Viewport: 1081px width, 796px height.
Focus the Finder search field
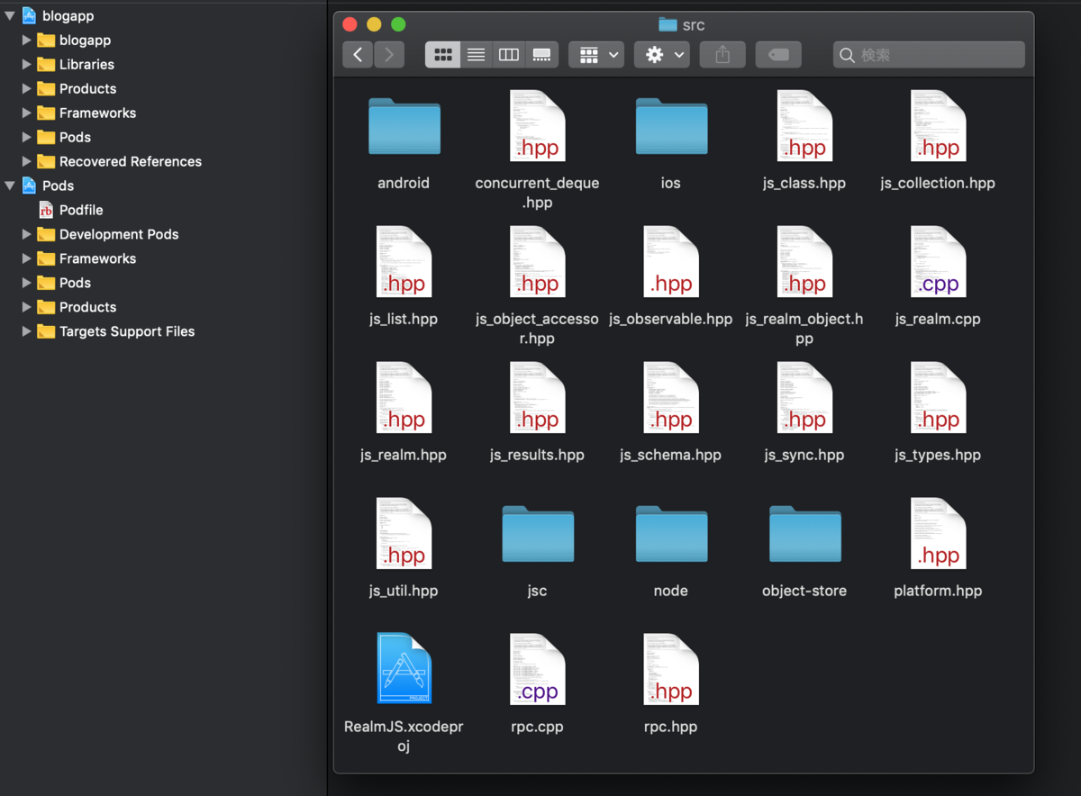pyautogui.click(x=929, y=55)
